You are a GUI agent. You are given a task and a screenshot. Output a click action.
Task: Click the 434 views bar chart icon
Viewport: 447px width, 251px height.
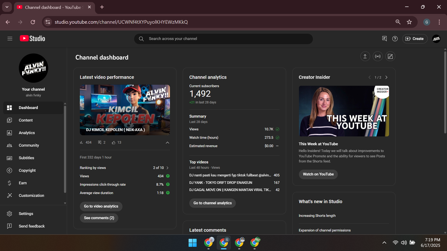tap(81, 143)
